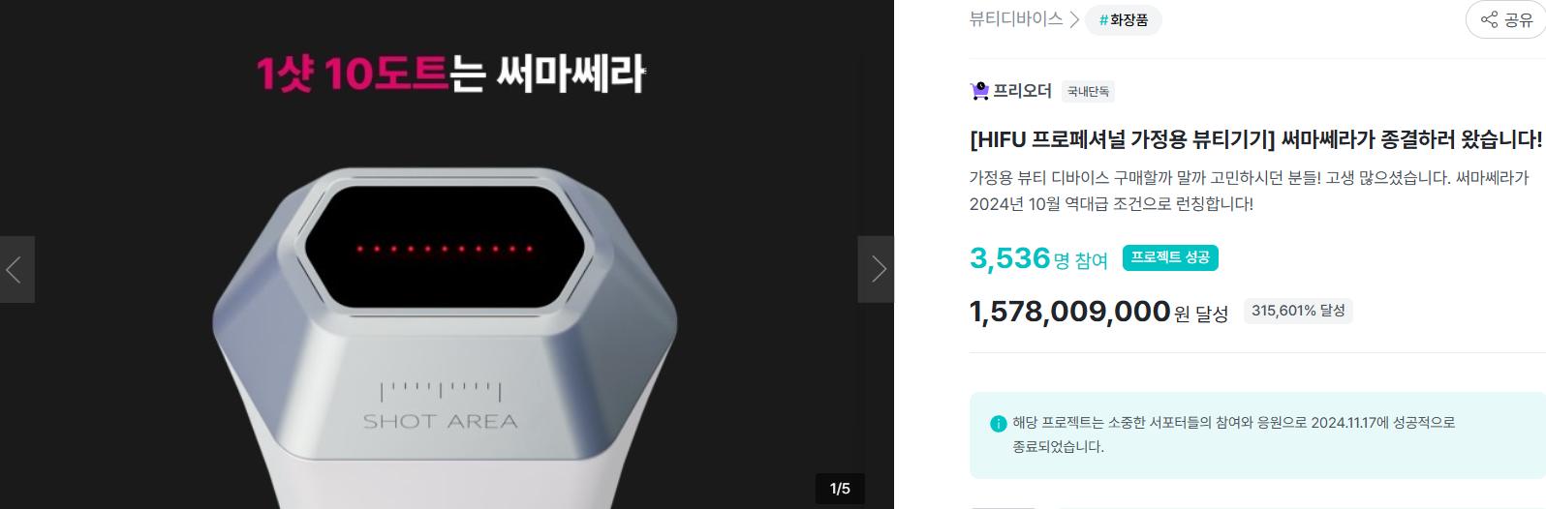Click the chevron after 뷰티디바이스
This screenshot has height=509, width=1546.
tap(1074, 19)
